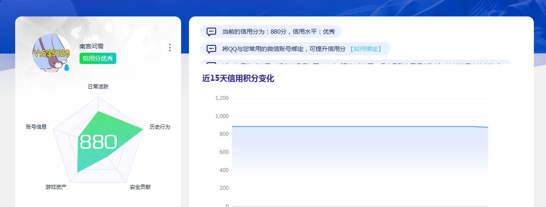Image resolution: width=546 pixels, height=207 pixels.
Task: Click 游戏资产 radar axis label
Action: pyautogui.click(x=56, y=187)
